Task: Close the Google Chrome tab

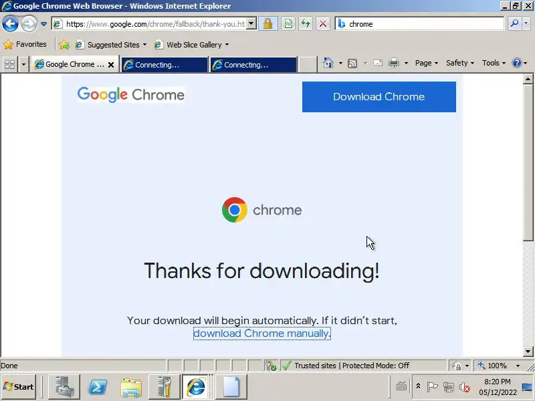Action: (111, 64)
